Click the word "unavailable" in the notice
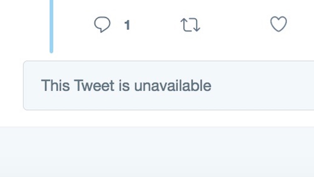Viewport: 314px width, 177px height. [x=172, y=86]
